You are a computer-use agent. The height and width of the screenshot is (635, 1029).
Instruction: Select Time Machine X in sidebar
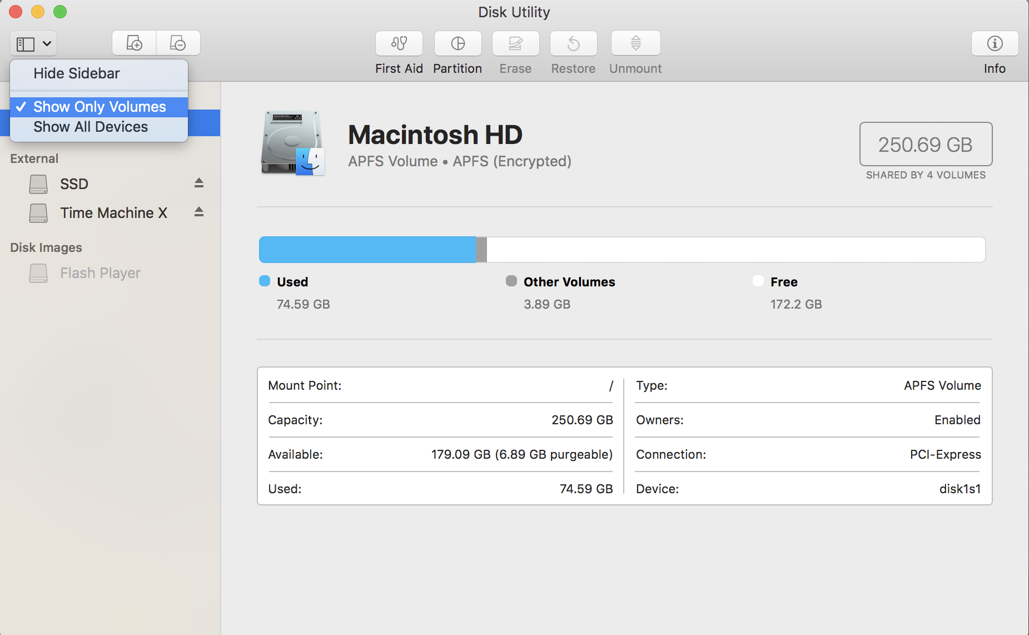[x=113, y=213]
